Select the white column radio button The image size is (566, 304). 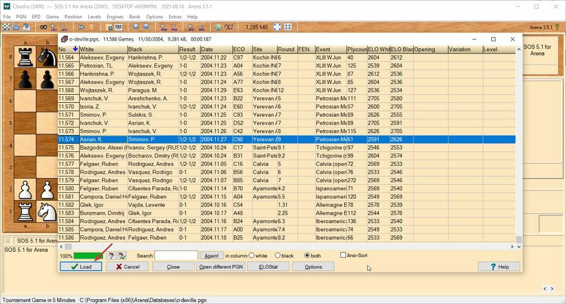[x=252, y=255]
